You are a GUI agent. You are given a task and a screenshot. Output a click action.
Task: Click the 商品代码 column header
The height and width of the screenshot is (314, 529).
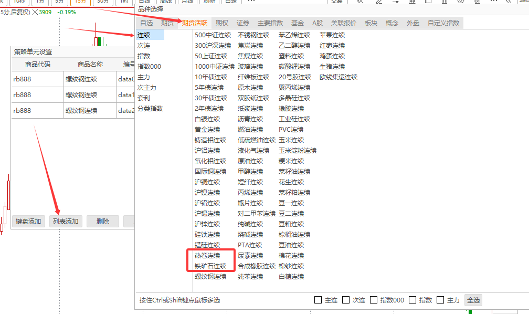click(x=38, y=65)
